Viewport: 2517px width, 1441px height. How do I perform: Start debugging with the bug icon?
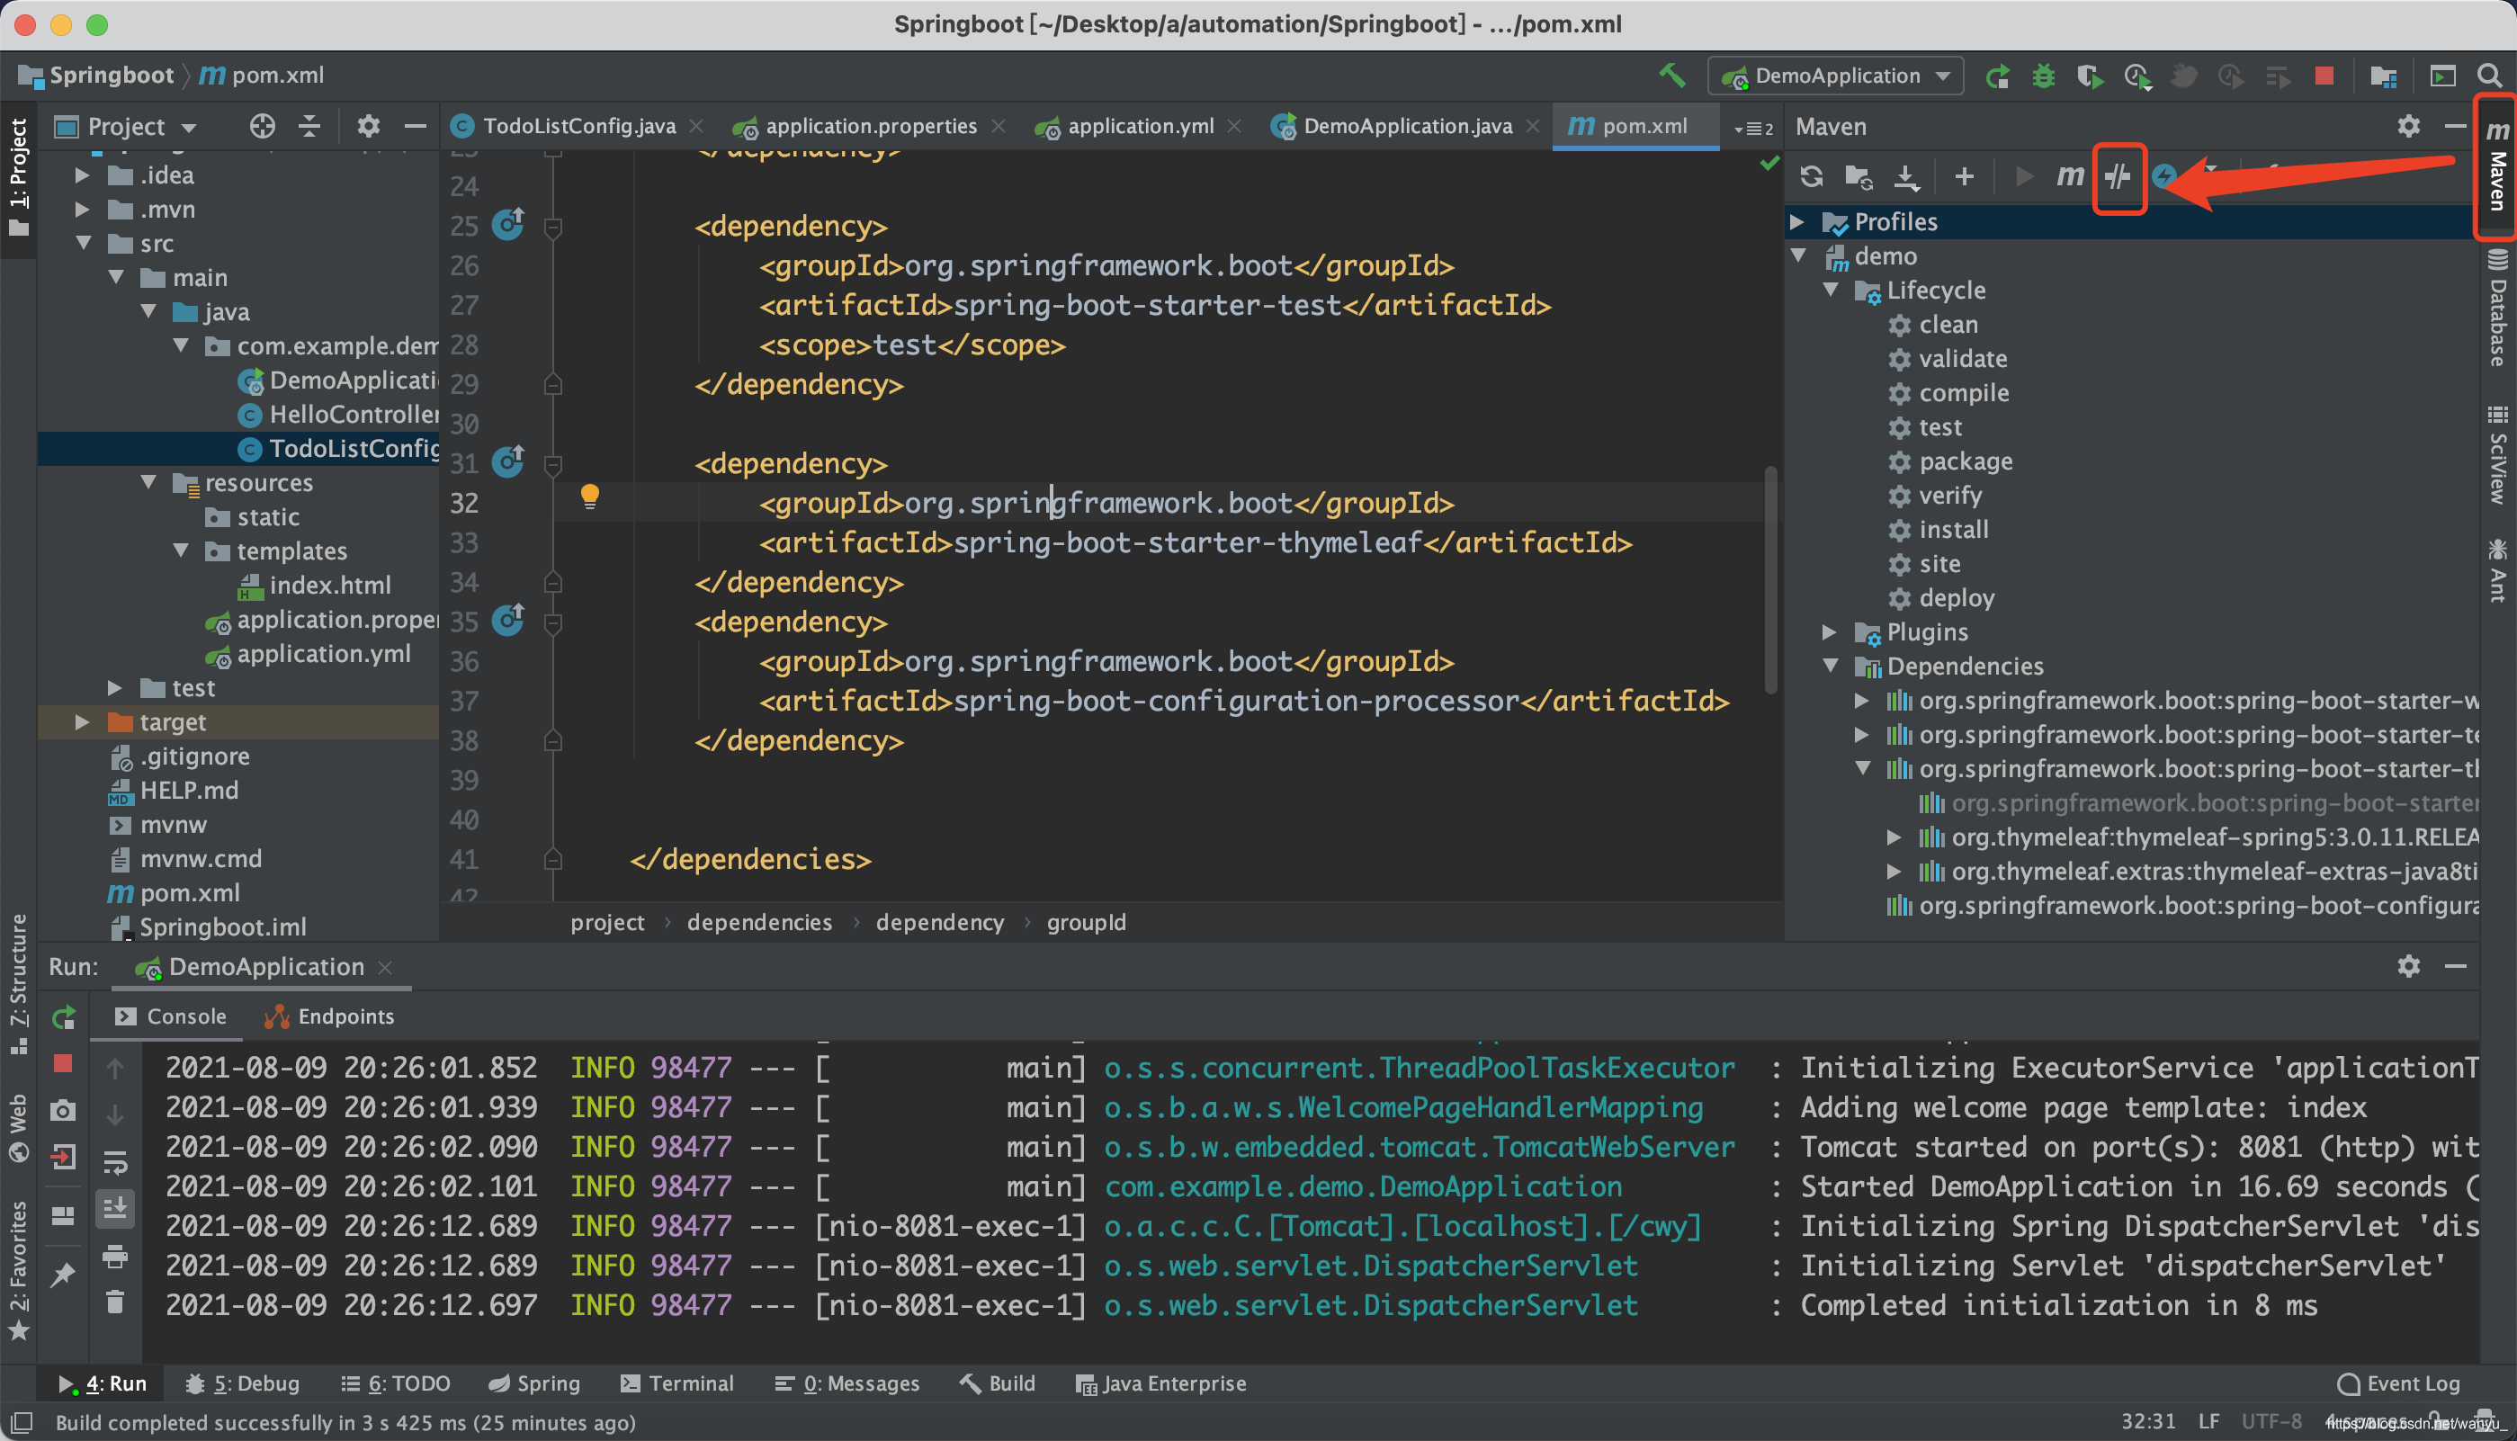pos(2044,76)
